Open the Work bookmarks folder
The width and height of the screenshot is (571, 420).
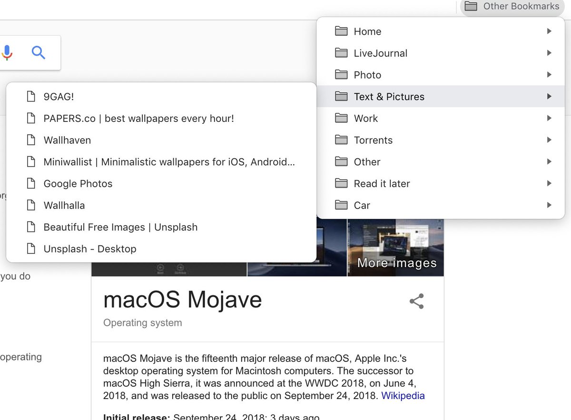441,118
